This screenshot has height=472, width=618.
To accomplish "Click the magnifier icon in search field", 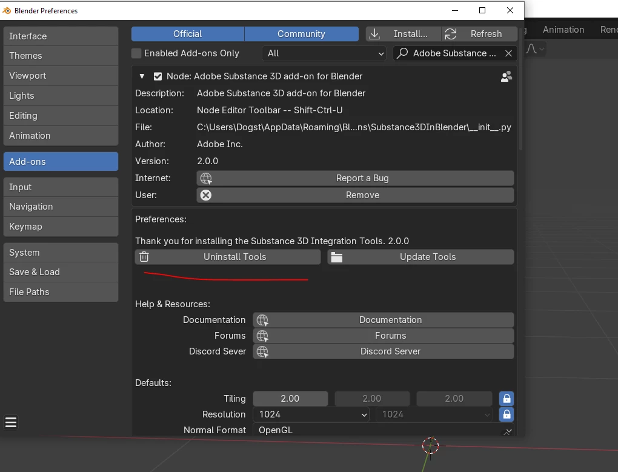I will pyautogui.click(x=402, y=53).
